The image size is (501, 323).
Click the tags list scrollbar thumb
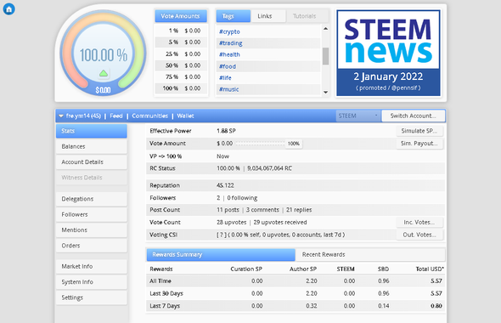click(325, 56)
